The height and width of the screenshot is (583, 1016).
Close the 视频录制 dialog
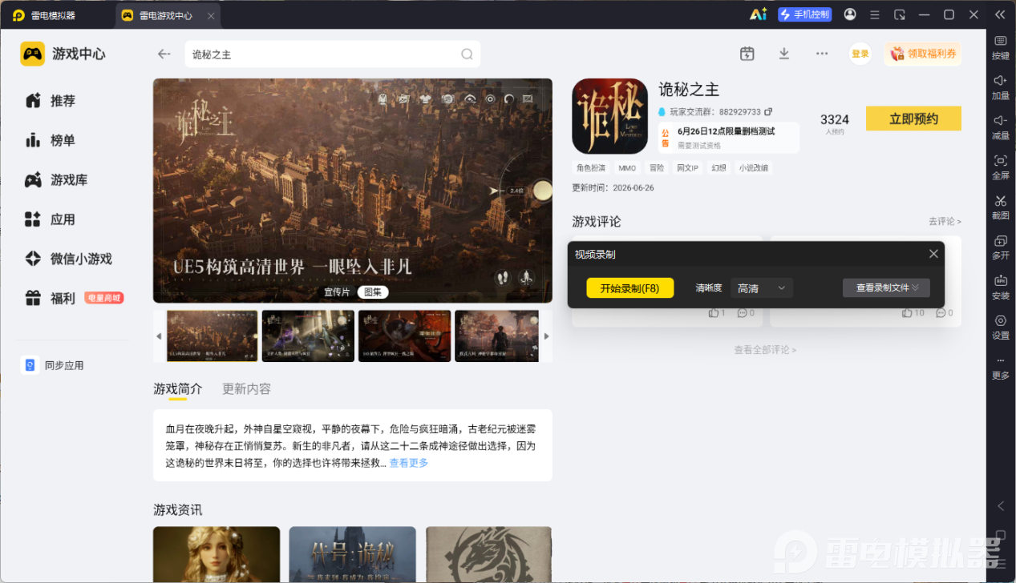pos(933,254)
